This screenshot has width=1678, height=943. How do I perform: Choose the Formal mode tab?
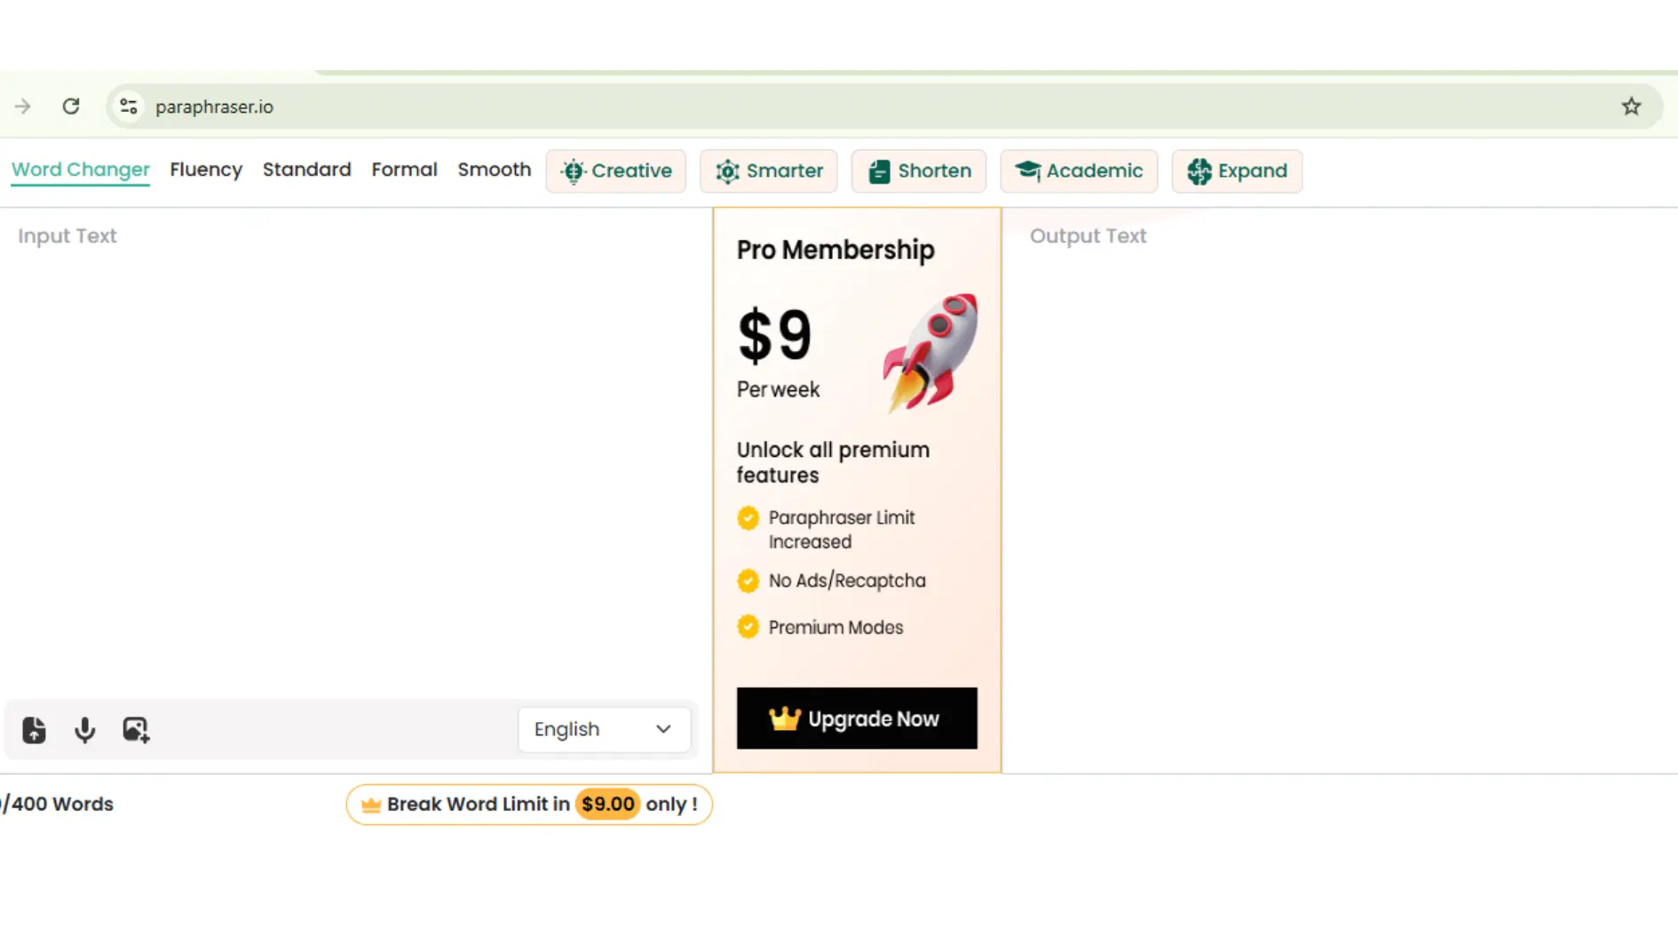[x=404, y=169]
